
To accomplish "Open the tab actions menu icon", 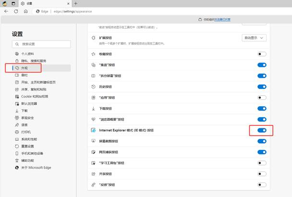I will coord(13,3).
